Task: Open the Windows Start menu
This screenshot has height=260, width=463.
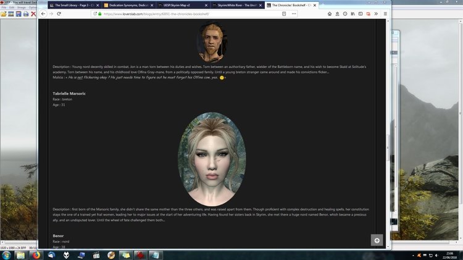Action: (x=6, y=255)
